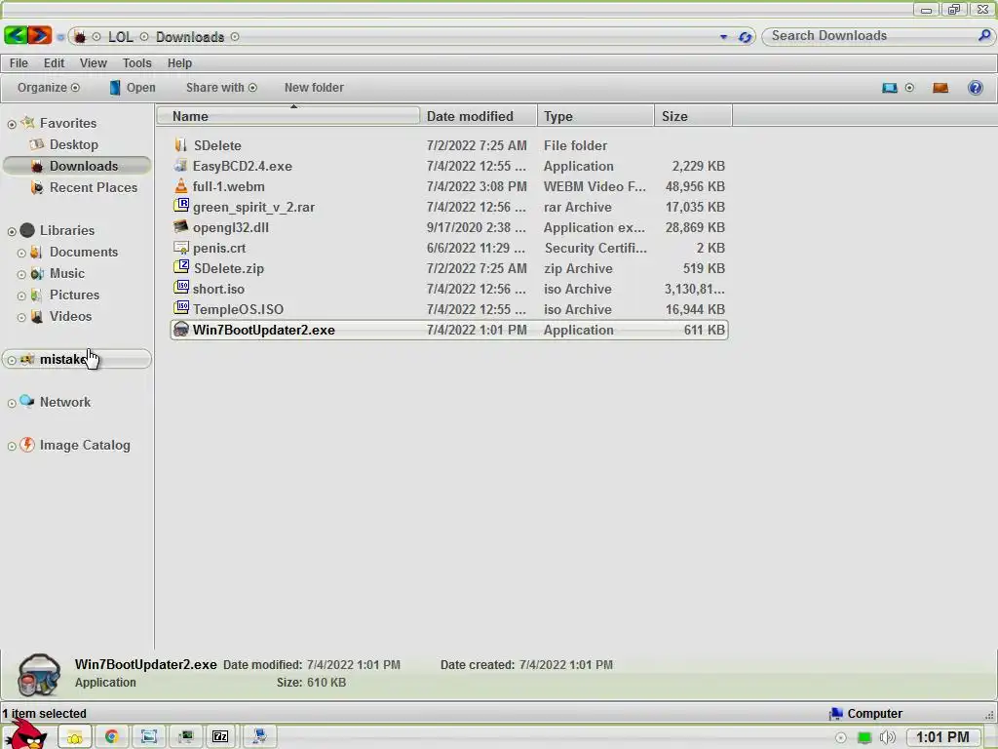This screenshot has width=998, height=749.
Task: Select Recent Places in Favorites
Action: point(84,187)
